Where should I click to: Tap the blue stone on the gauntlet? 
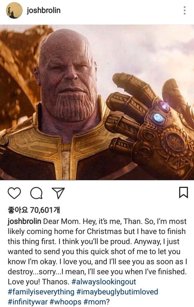[x=158, y=118]
